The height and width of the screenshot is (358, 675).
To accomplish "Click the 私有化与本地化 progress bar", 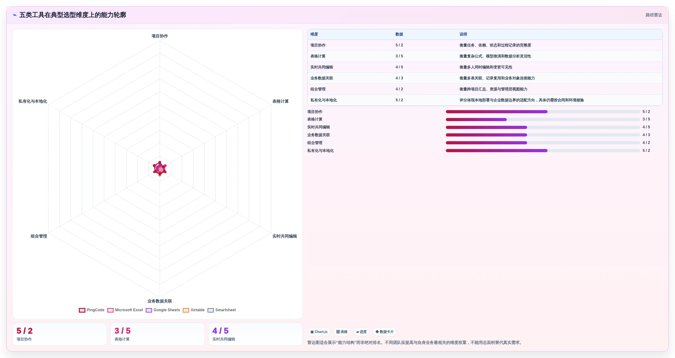I will (543, 151).
